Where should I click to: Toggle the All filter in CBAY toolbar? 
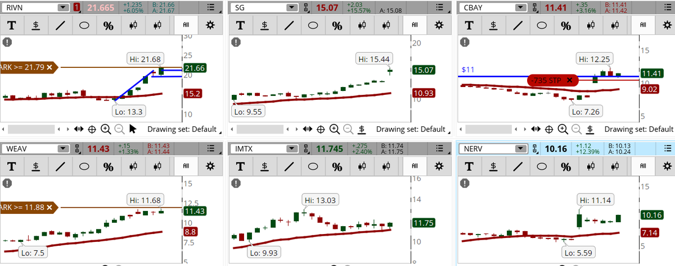pyautogui.click(x=643, y=25)
